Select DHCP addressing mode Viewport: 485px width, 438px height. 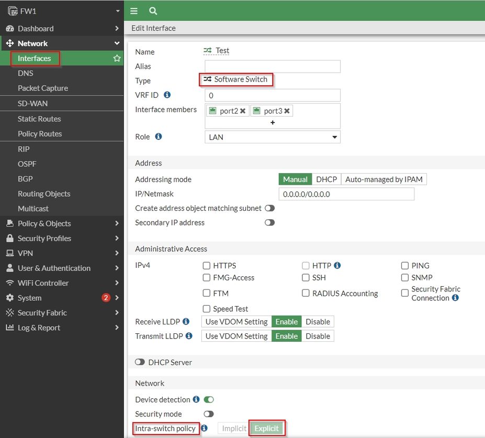point(326,179)
